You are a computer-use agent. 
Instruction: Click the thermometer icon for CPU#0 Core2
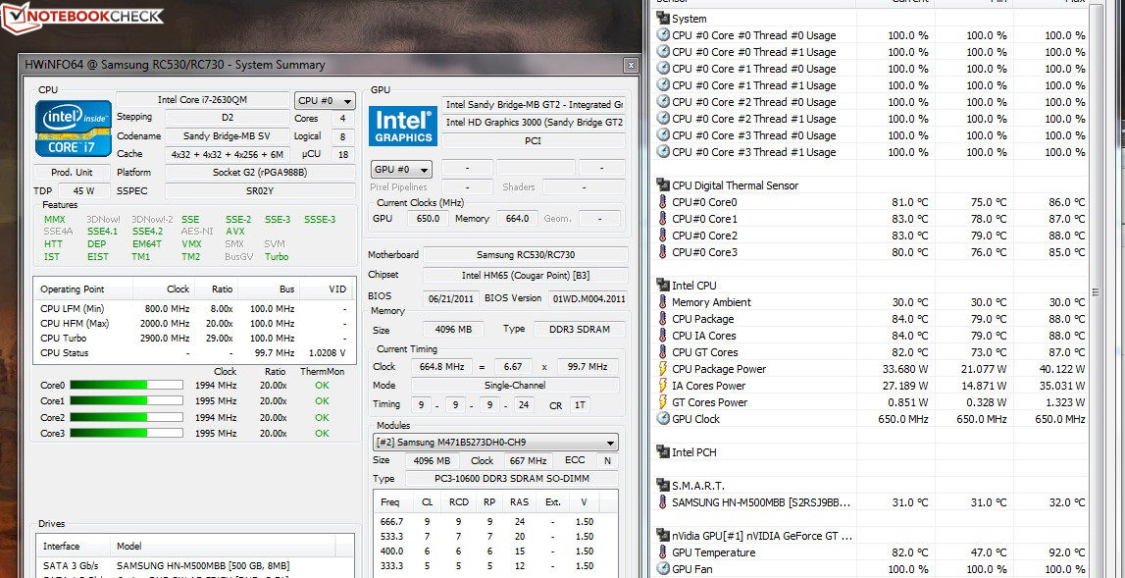(663, 236)
